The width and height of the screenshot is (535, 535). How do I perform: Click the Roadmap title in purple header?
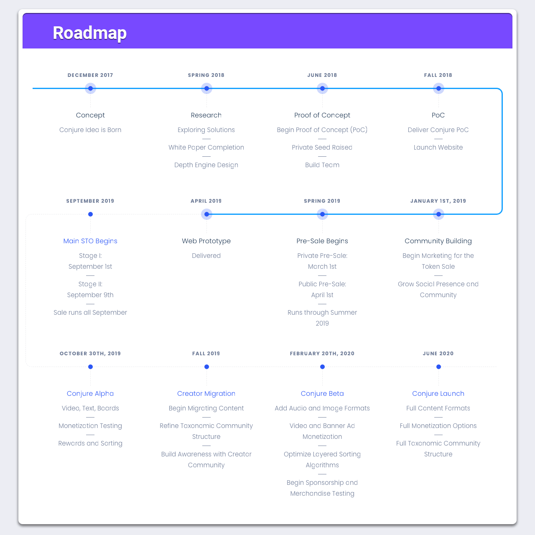click(89, 33)
